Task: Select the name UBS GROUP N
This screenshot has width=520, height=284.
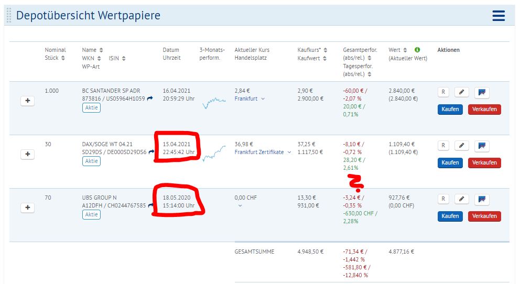Action: [x=99, y=198]
